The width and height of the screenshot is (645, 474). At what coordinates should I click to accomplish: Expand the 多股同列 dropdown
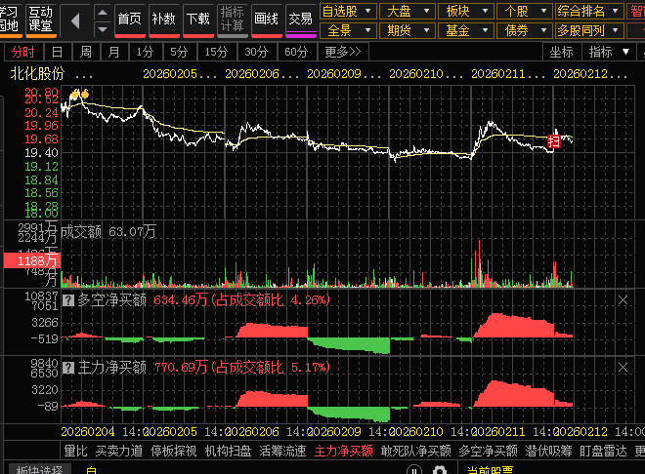coord(588,30)
